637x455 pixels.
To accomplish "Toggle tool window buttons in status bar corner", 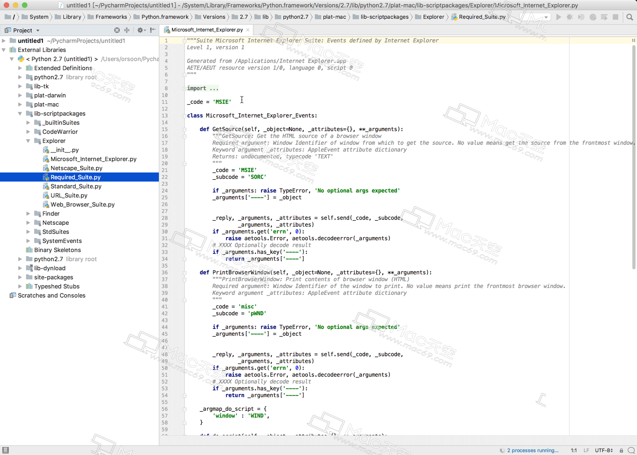I will tap(5, 450).
